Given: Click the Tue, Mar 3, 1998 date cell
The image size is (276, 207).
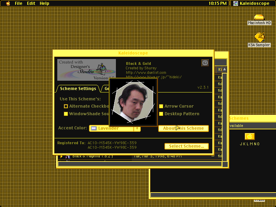Looking at the screenshot, I should (x=158, y=156).
